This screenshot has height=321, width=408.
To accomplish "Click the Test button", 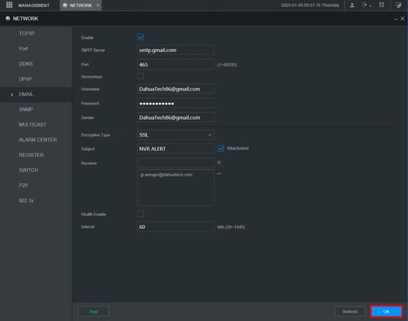I will pyautogui.click(x=93, y=311).
